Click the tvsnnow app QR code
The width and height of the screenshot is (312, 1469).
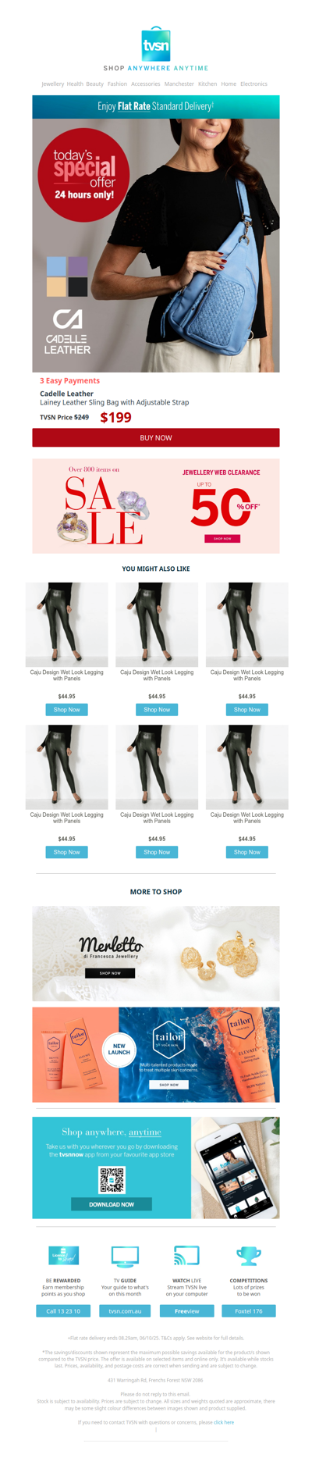tap(112, 1179)
